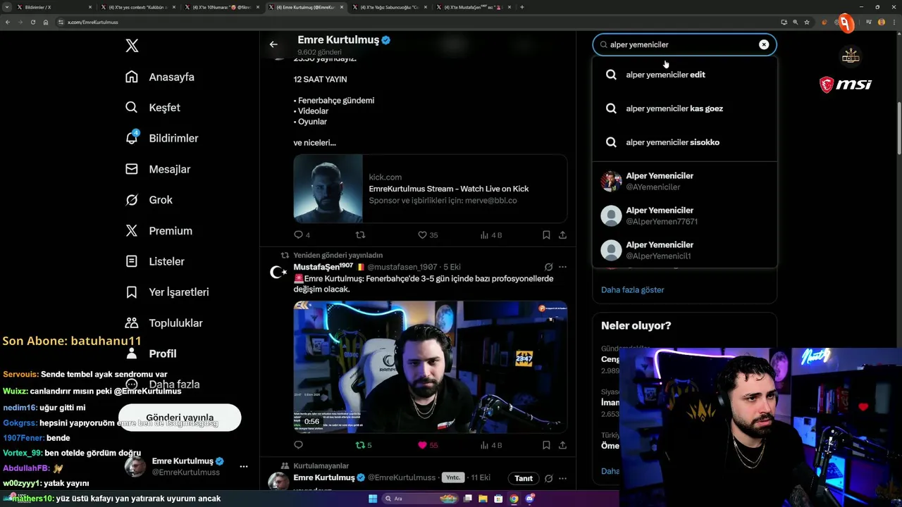
Task: Bookmark the MustafaŞen post
Action: (546, 445)
